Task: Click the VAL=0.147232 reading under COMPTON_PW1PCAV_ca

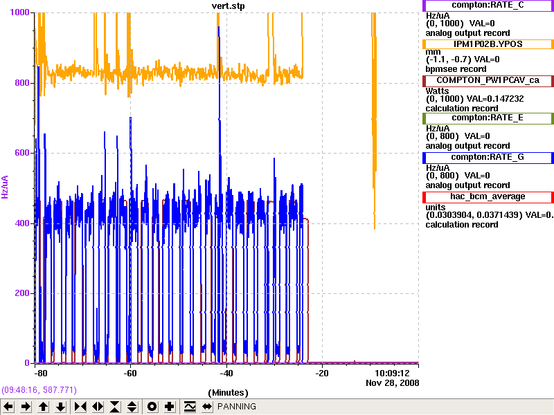Action: [x=495, y=99]
